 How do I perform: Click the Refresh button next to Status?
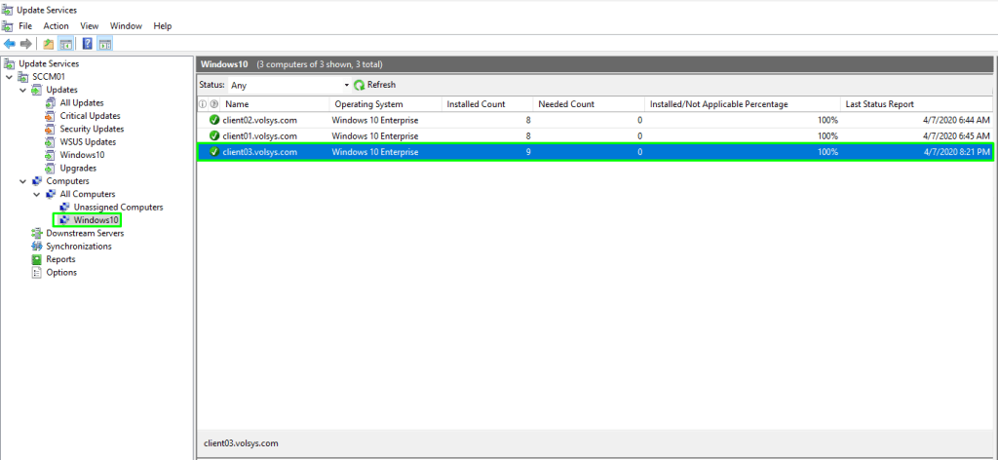[x=375, y=85]
